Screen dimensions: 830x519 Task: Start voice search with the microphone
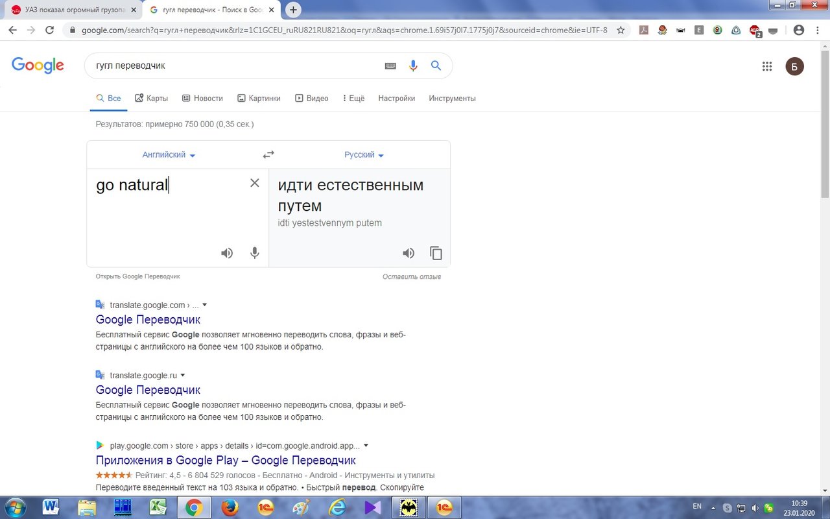click(413, 66)
